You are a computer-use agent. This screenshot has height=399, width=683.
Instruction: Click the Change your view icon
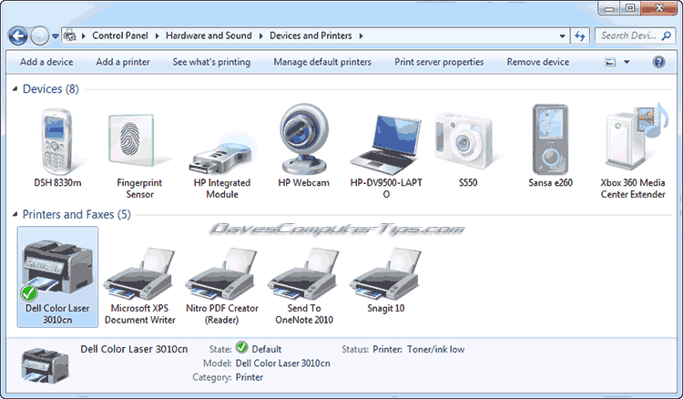[611, 62]
